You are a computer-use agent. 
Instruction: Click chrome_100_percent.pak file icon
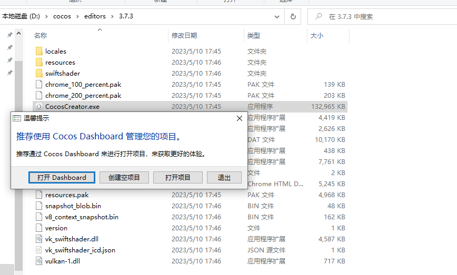click(x=39, y=84)
